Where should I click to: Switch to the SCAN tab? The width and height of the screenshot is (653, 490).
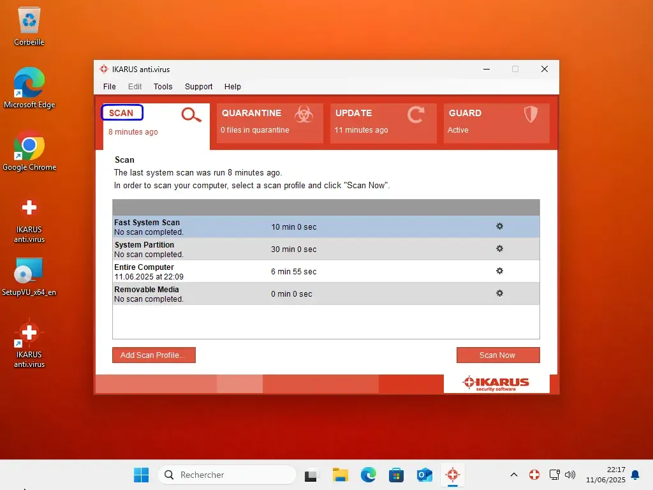[156, 126]
